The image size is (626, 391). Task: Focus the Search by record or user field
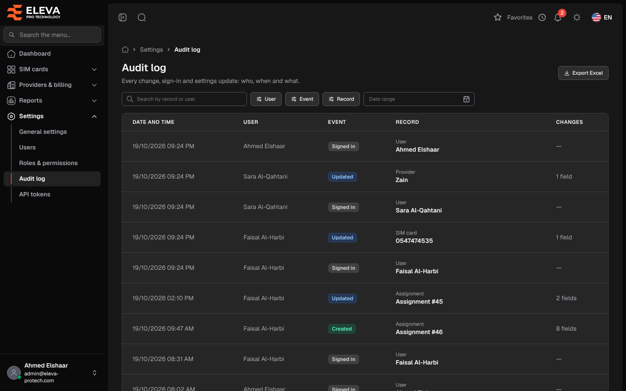click(x=184, y=99)
